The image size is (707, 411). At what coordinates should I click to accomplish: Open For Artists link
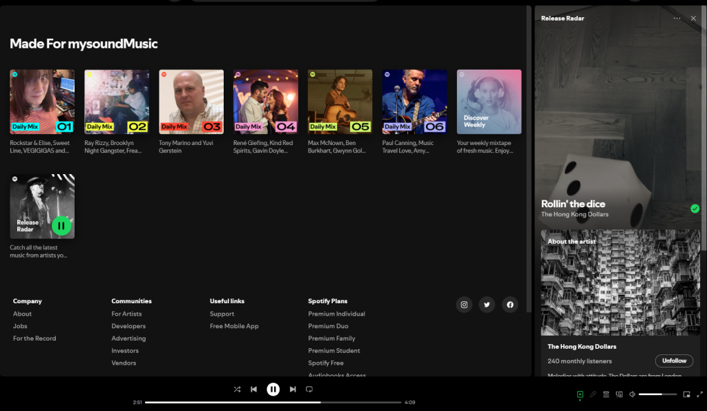coord(126,314)
